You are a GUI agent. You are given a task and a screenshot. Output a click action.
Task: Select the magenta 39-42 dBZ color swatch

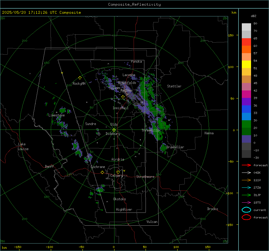(x=246, y=94)
